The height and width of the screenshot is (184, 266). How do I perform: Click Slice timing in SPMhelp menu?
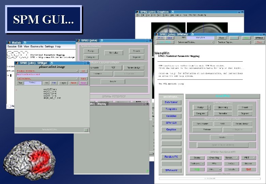click(x=223, y=107)
